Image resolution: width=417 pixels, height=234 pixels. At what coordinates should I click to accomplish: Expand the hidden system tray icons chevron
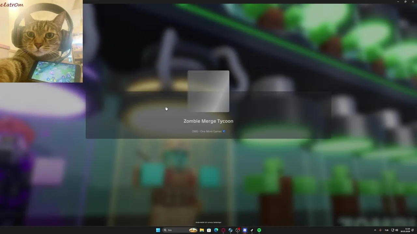point(375,230)
